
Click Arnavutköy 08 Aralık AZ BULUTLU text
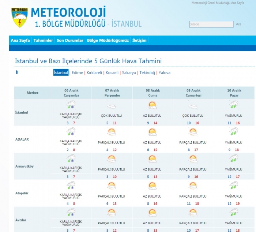point(152,169)
